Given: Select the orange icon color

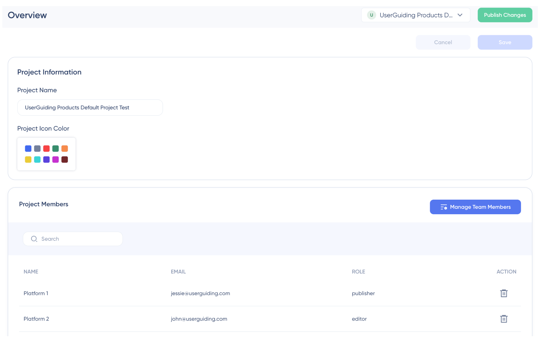Looking at the screenshot, I should point(65,149).
